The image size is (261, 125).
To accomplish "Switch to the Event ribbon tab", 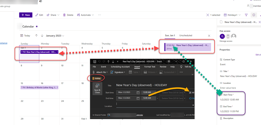I will tap(103, 67).
